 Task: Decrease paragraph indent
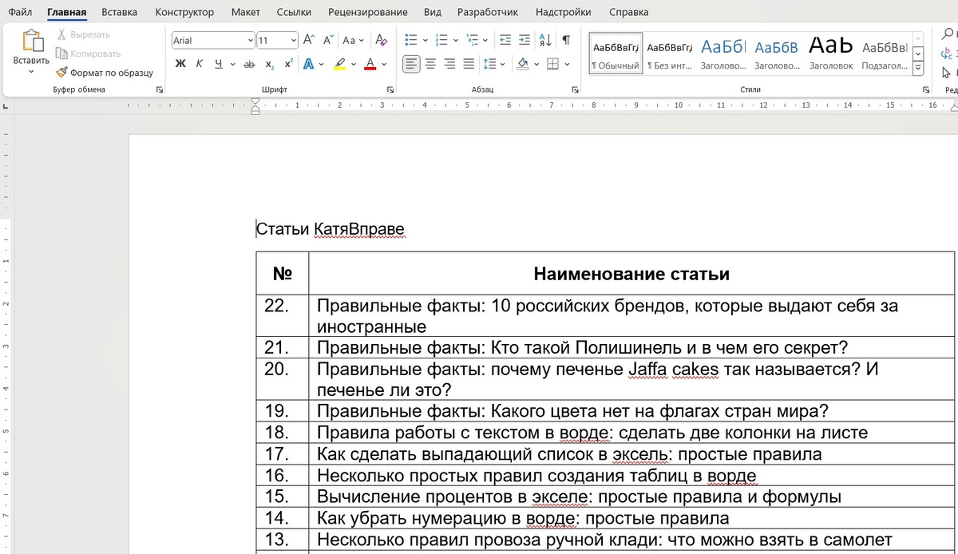[505, 40]
